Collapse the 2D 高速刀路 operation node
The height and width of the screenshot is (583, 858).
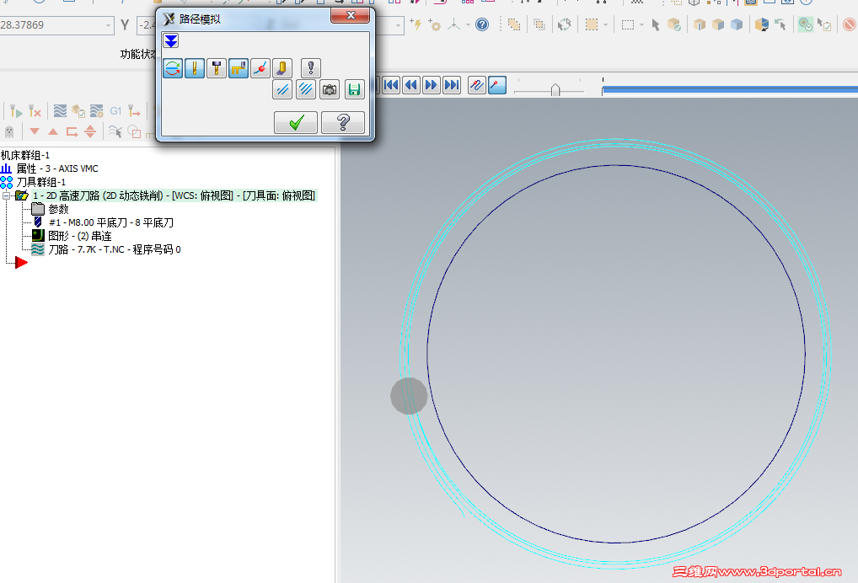tap(6, 195)
